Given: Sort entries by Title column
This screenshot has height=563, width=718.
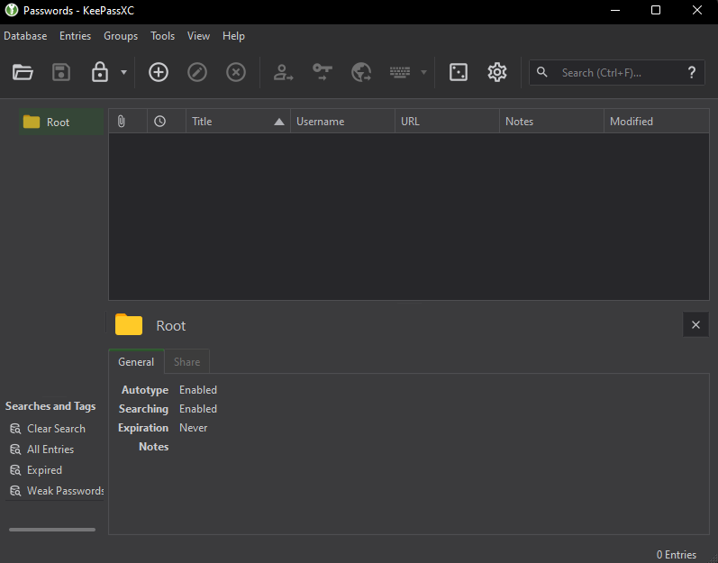Looking at the screenshot, I should [238, 122].
